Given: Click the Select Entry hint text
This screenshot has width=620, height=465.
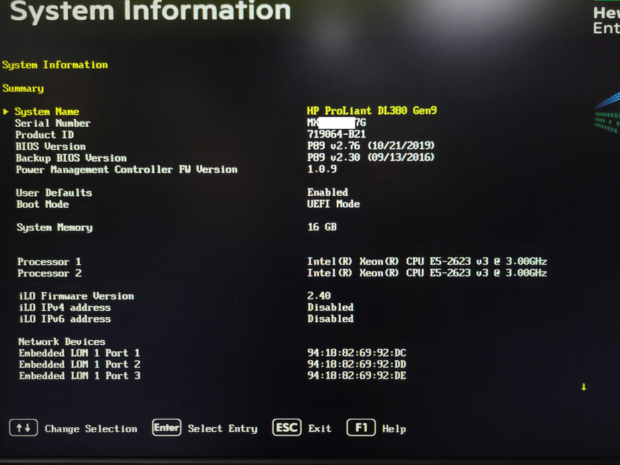Looking at the screenshot, I should (x=223, y=428).
